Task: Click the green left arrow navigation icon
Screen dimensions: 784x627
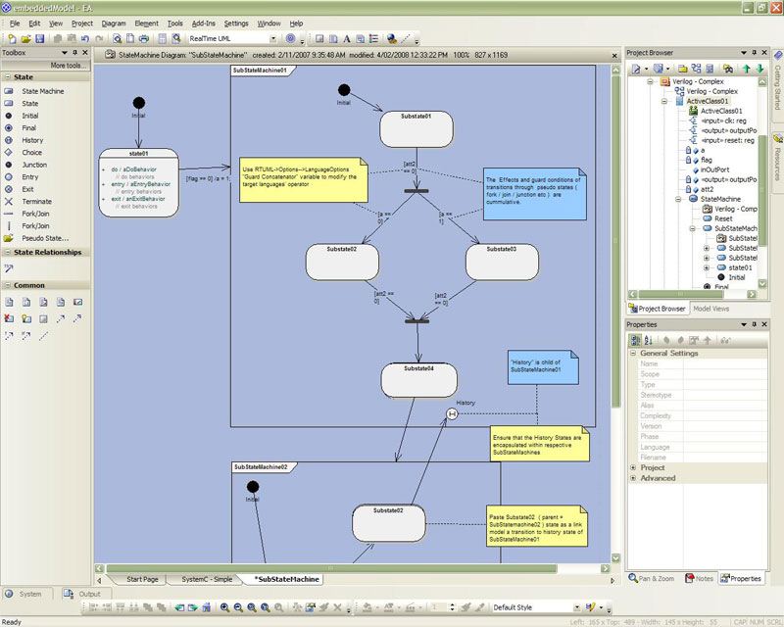Action: pos(179,607)
